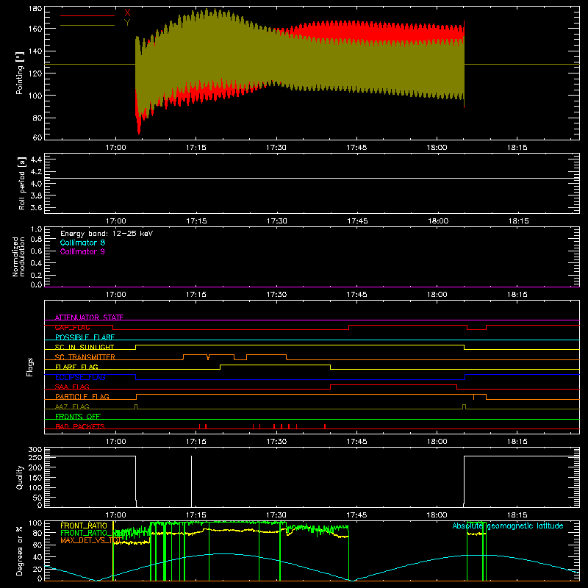The image size is (588, 588).
Task: Click the 300 value on the Quality axis
Action: (35, 450)
